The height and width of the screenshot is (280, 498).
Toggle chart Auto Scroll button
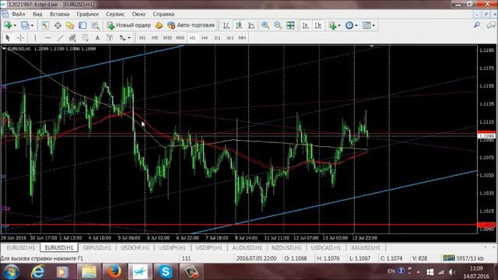306,26
